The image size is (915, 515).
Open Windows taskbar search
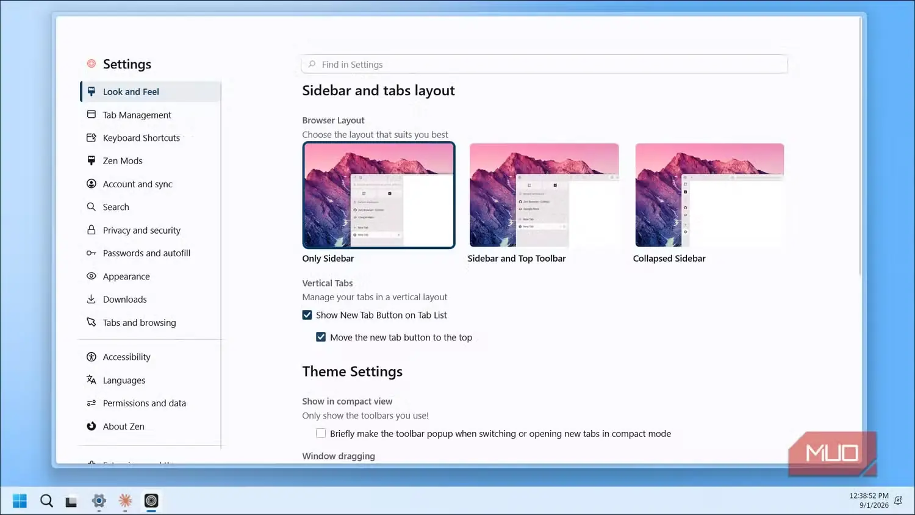point(46,501)
